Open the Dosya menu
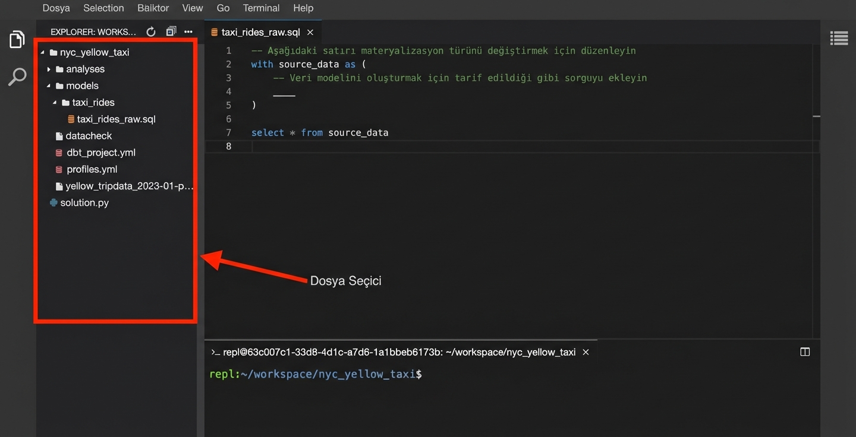The image size is (856, 437). 56,8
